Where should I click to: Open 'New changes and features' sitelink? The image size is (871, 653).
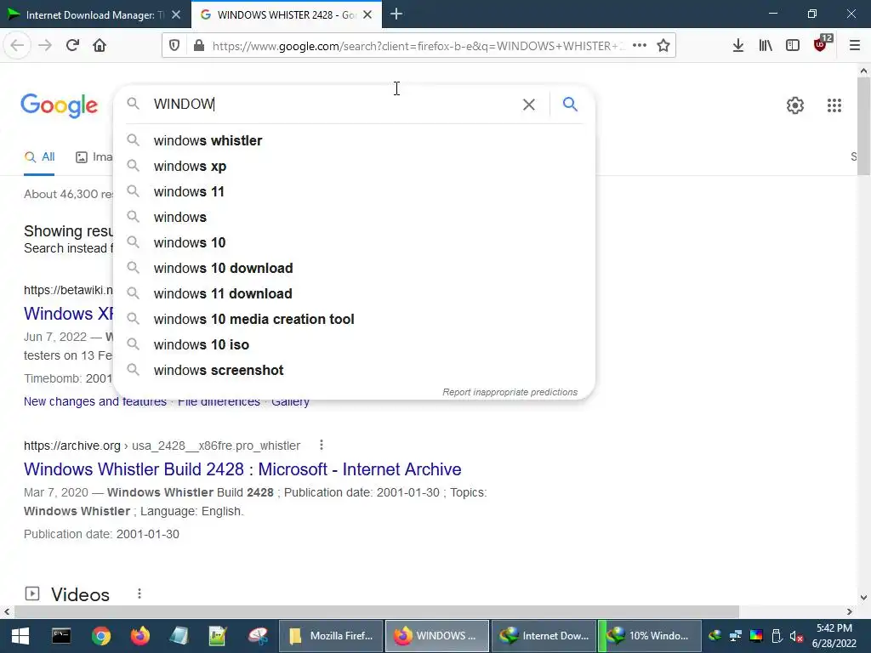coord(95,402)
